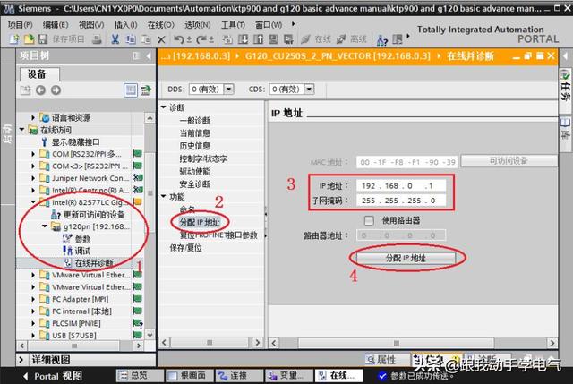Click the copy icon in toolbar

click(131, 38)
